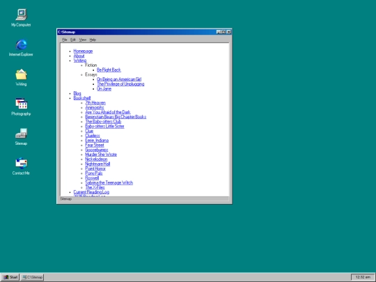
Task: Open the Writing folder icon on the desktop
Action: coord(21,77)
